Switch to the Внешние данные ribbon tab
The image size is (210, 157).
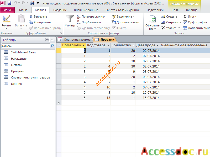point(86,10)
